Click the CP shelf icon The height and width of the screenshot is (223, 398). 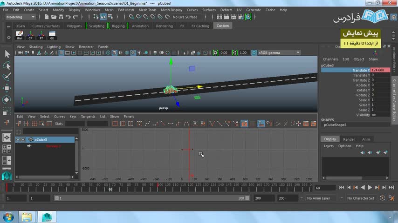(x=30, y=35)
